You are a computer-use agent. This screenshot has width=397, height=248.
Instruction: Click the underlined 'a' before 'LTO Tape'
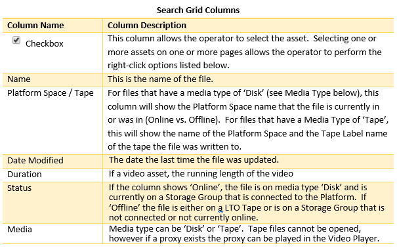click(x=220, y=208)
